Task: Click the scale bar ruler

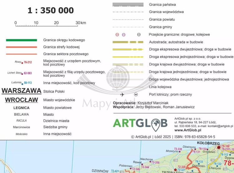Action: (x=46, y=26)
